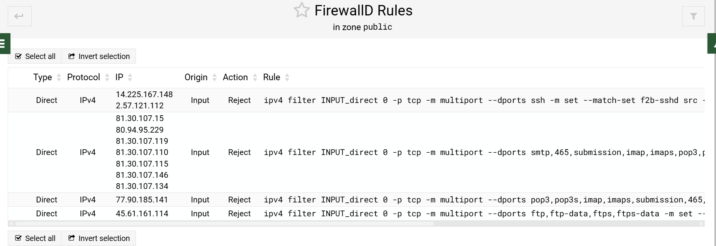Click the favorite star icon beside title
716x246 pixels.
tap(302, 10)
